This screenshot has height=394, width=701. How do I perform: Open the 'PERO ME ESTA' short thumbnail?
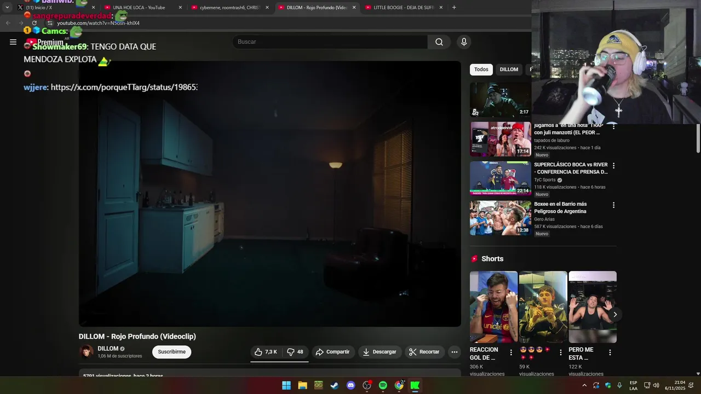point(593,307)
